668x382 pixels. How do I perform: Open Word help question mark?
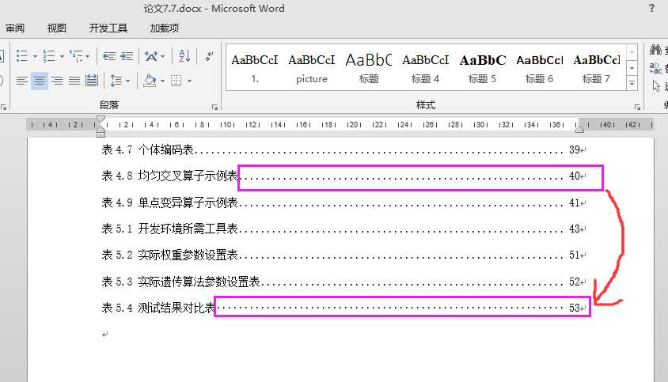(651, 8)
